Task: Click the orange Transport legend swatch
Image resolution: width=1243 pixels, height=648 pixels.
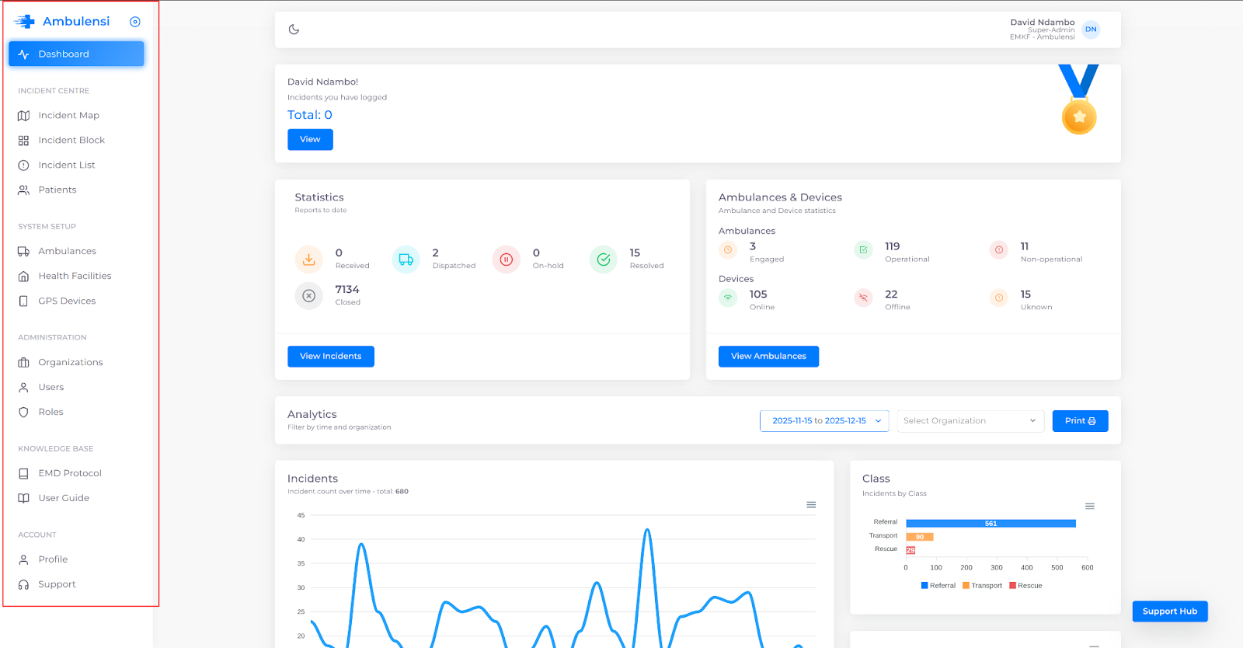Action: 966,586
